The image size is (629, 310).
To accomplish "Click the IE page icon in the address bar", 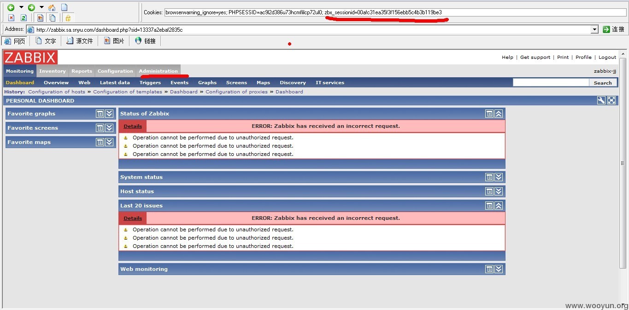I will click(31, 30).
